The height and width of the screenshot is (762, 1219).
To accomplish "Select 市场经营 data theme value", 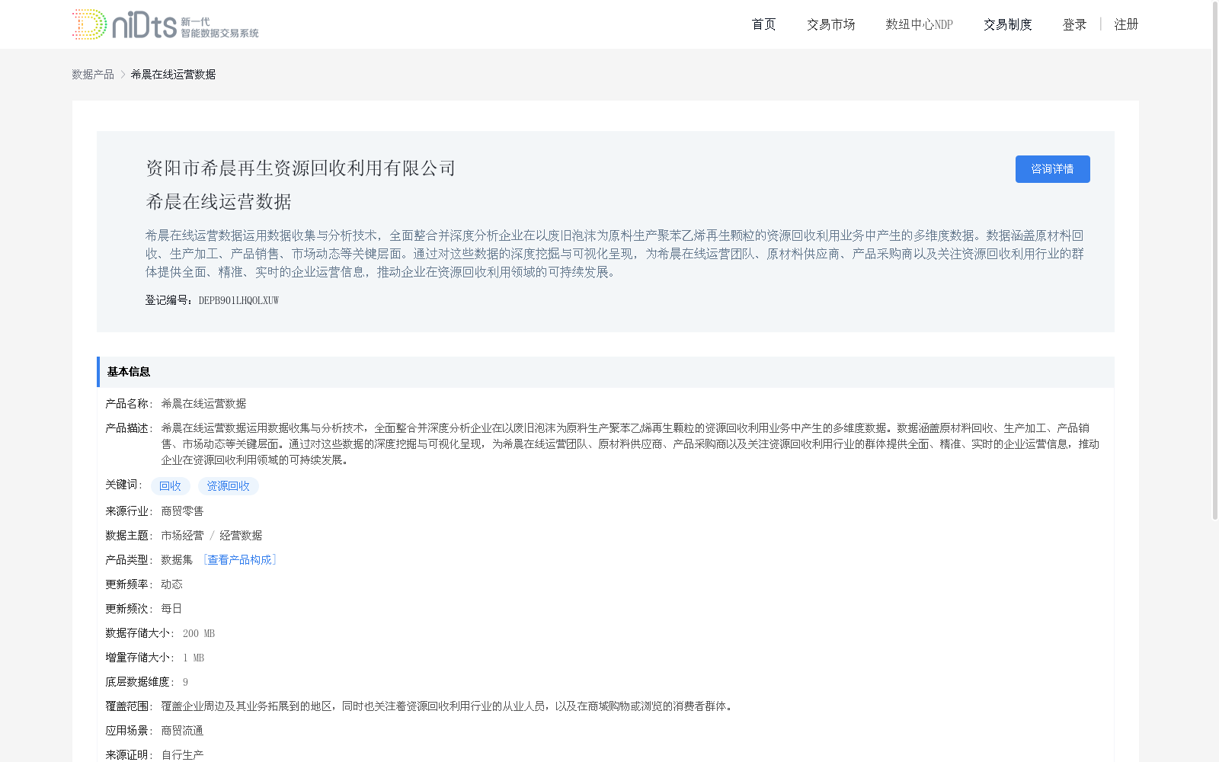I will tap(182, 535).
